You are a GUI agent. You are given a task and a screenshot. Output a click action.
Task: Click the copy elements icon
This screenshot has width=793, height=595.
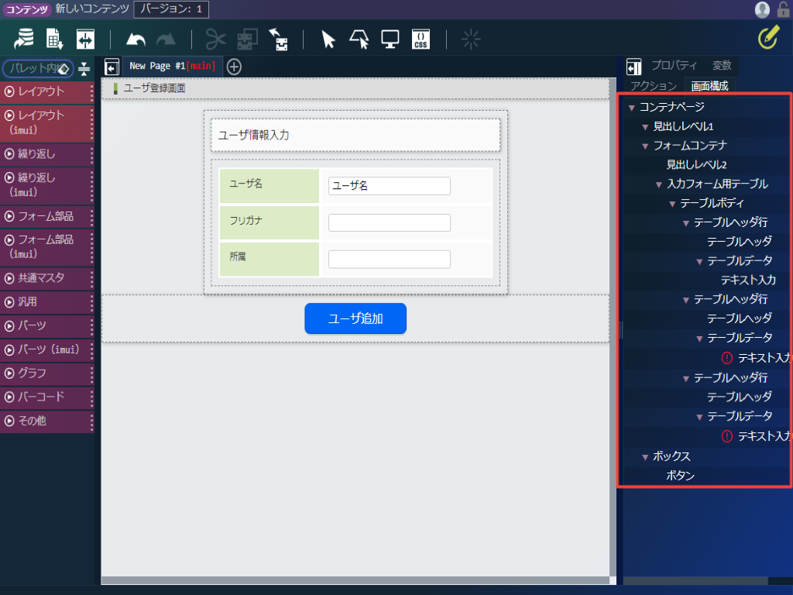point(247,39)
